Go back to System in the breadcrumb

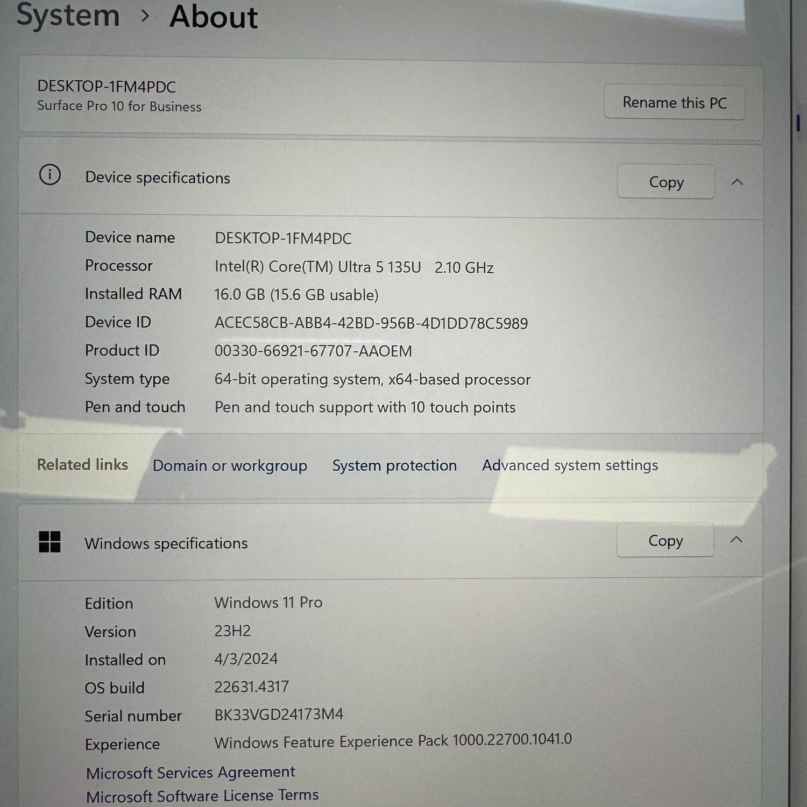68,15
